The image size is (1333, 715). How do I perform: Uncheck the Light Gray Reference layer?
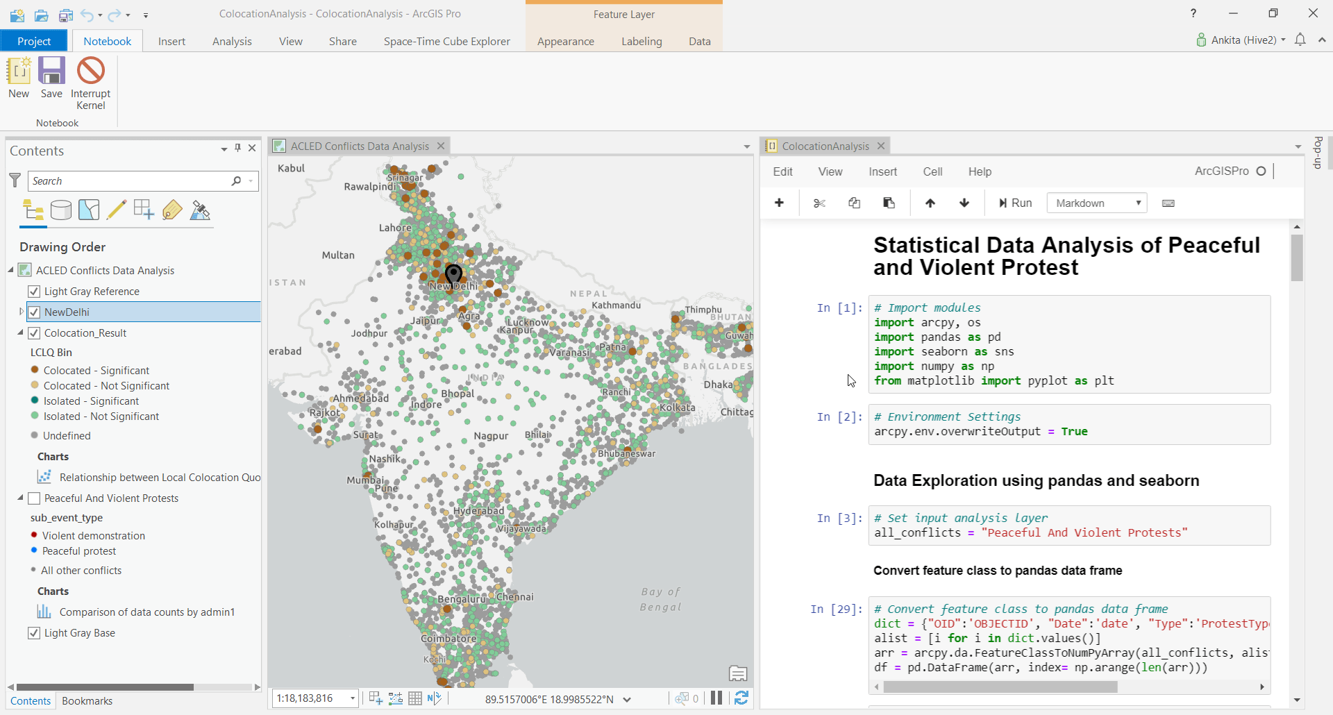33,291
